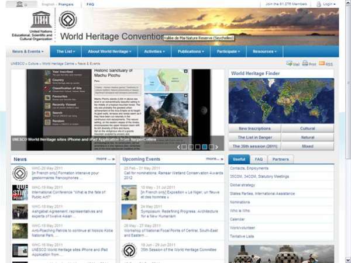
Task: Open Work/volunteer link
Action: tap(242, 228)
